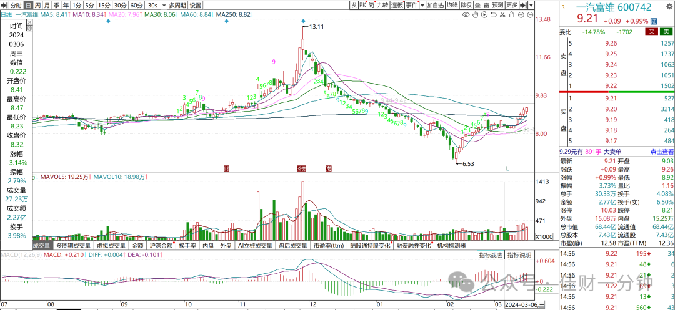Click the 九转 indicator button
This screenshot has height=310, width=675.
point(382,6)
